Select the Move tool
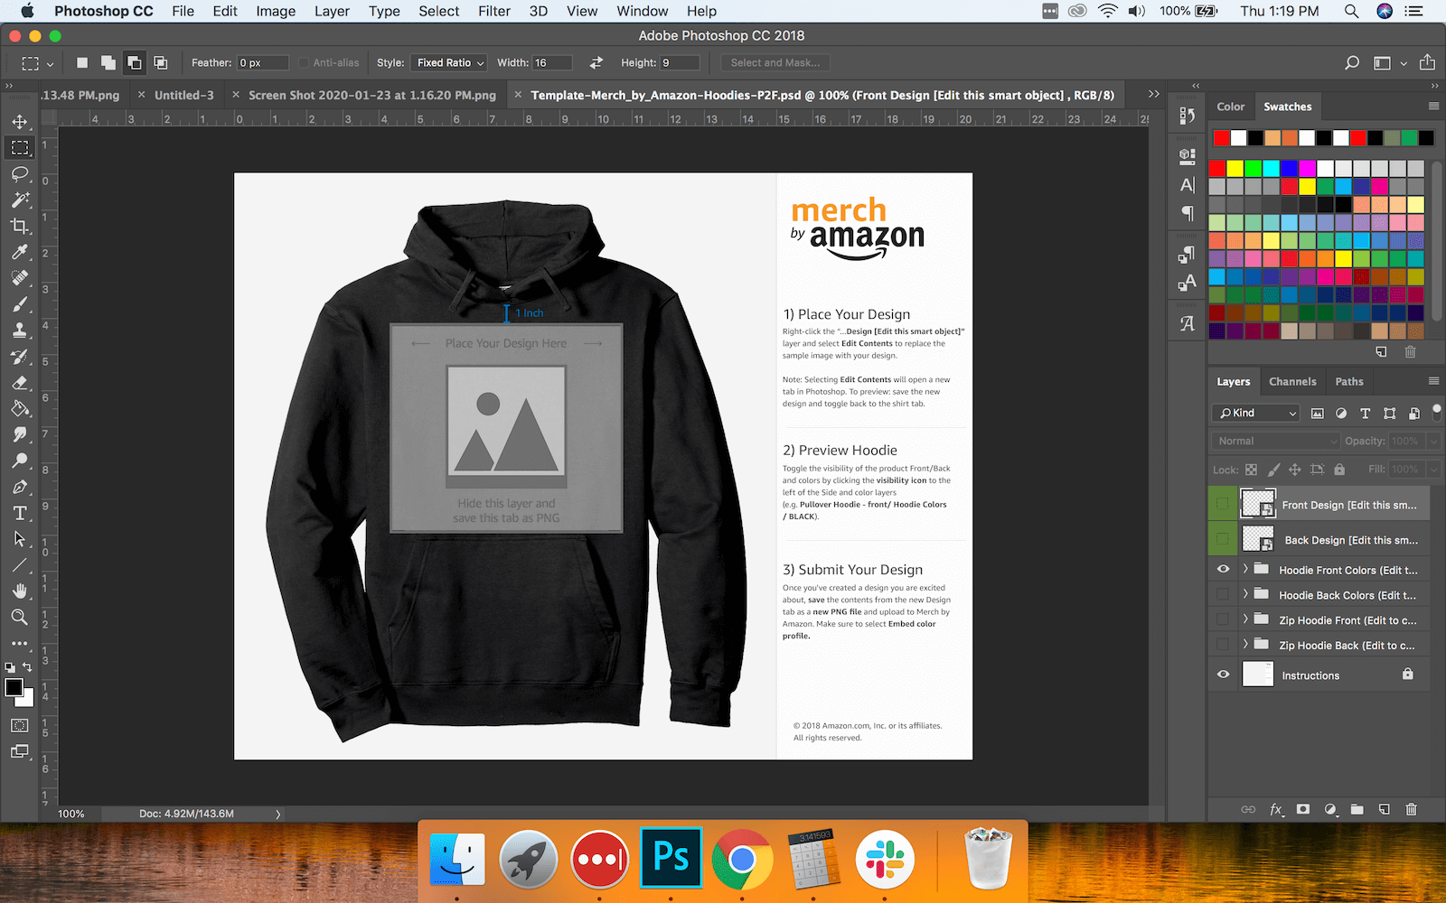Image resolution: width=1446 pixels, height=903 pixels. click(x=20, y=122)
